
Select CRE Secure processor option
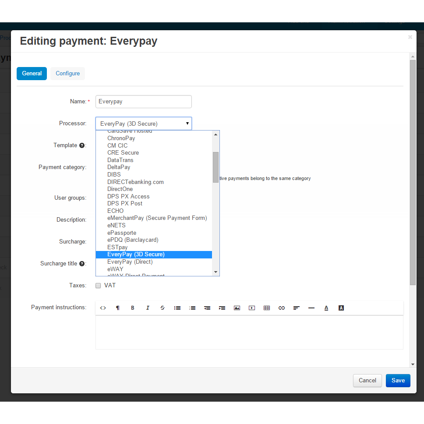154,153
